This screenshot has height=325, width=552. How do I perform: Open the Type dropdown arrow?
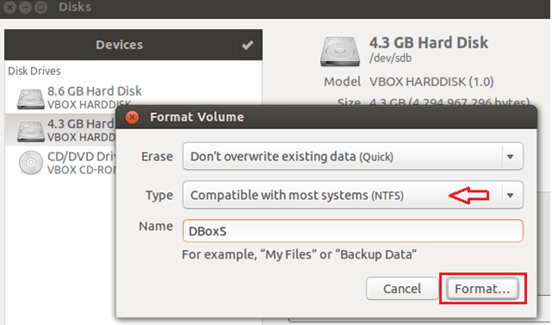coord(510,195)
